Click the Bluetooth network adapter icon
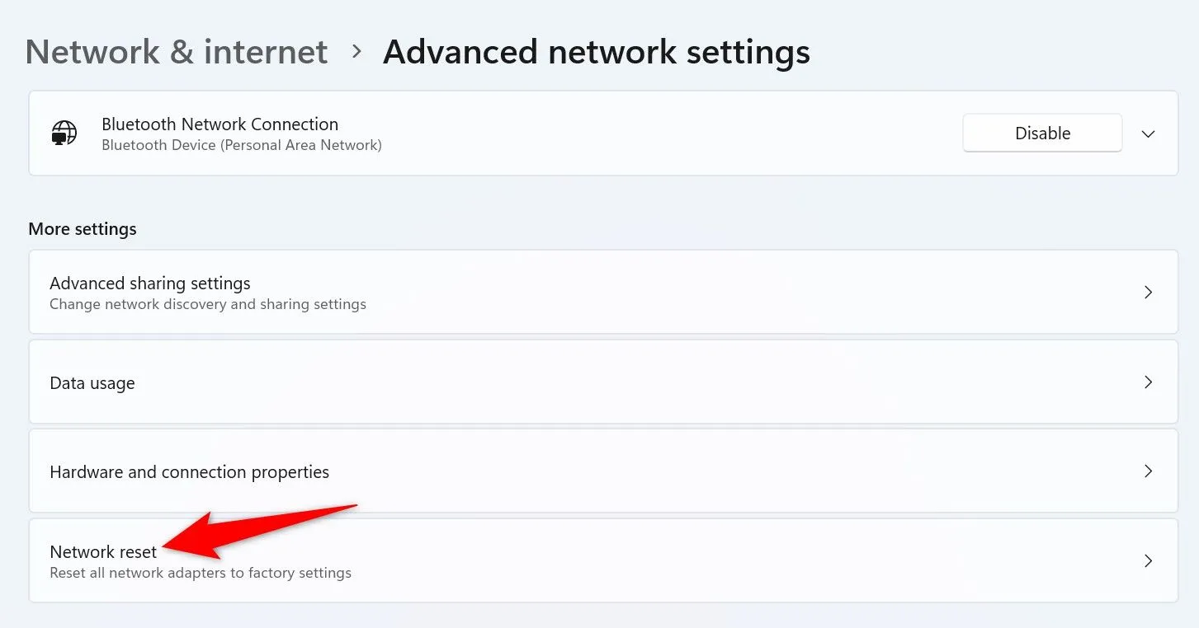This screenshot has width=1199, height=628. (64, 134)
